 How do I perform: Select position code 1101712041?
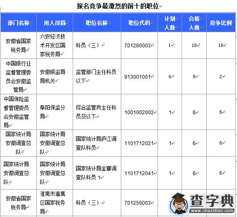139,173
